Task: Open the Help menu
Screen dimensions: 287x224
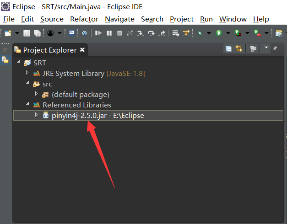Action: pyautogui.click(x=261, y=19)
